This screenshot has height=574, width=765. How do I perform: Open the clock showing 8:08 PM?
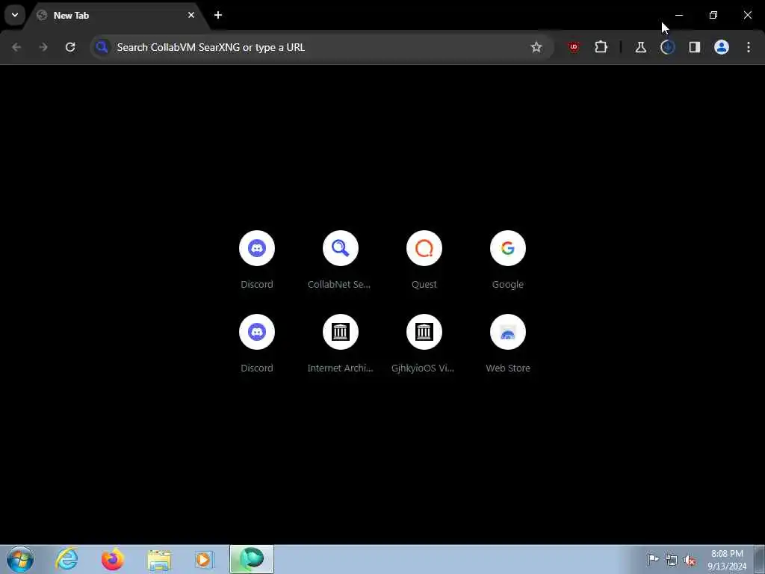pyautogui.click(x=727, y=560)
